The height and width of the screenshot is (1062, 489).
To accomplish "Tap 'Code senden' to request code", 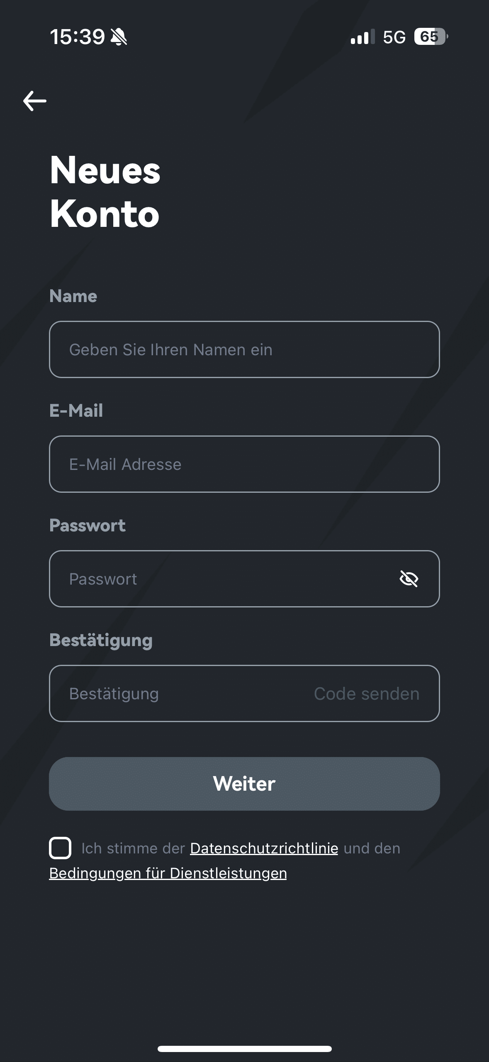I will [367, 693].
